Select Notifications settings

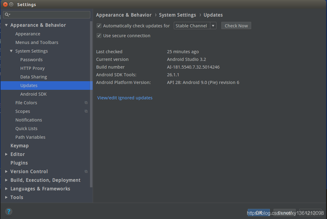click(x=29, y=120)
